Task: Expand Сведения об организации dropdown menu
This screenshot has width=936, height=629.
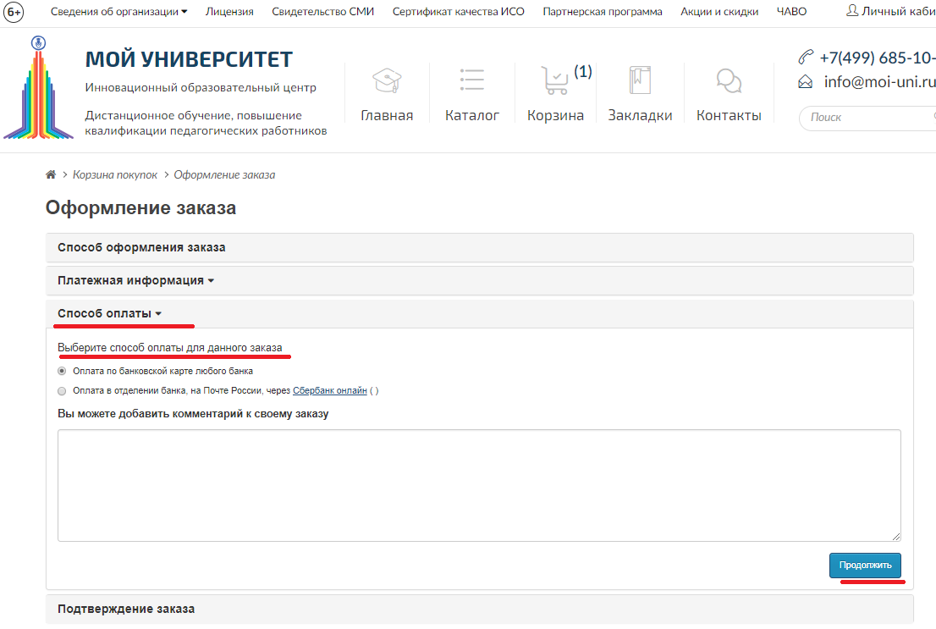Action: [118, 12]
